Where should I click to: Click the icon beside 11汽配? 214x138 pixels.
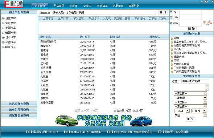click(172, 49)
